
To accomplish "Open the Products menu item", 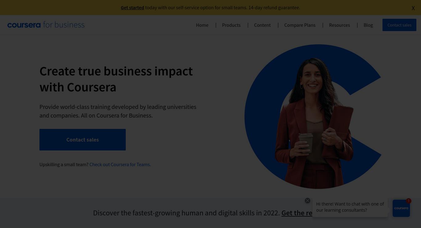I will click(231, 25).
